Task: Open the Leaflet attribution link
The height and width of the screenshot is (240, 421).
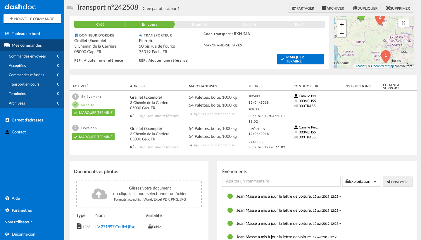Action: pos(360,66)
